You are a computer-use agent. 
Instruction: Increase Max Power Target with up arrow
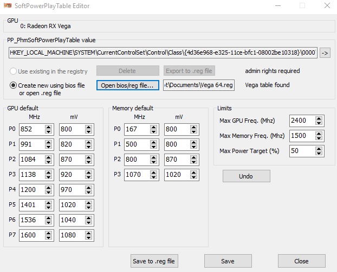coord(318,148)
